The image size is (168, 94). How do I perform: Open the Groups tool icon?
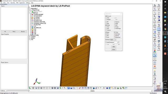tap(155, 44)
